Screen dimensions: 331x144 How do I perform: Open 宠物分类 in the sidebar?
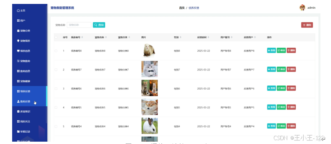point(24,31)
